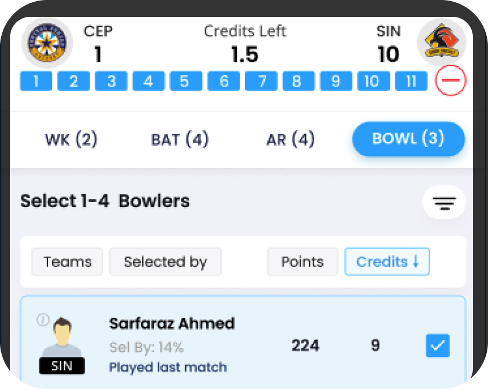Click the CEP team logo
This screenshot has width=488, height=389.
(x=47, y=43)
